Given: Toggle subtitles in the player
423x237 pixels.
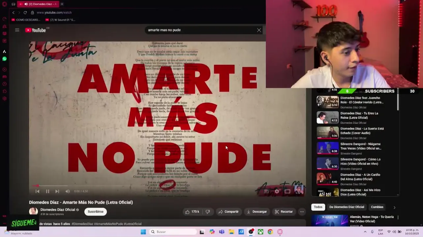Looking at the screenshot, I should pyautogui.click(x=266, y=191).
